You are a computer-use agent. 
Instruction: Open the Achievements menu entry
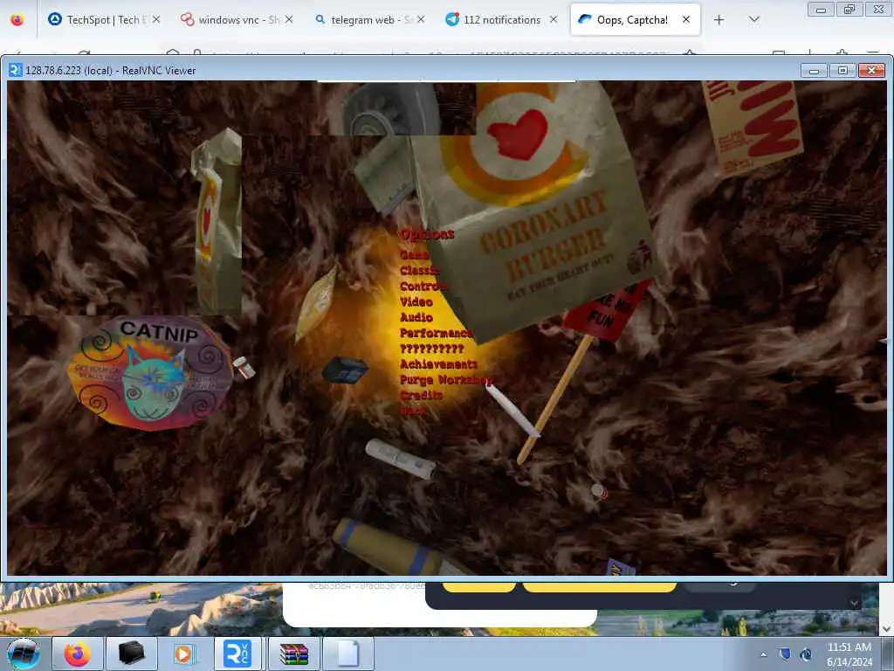point(438,364)
